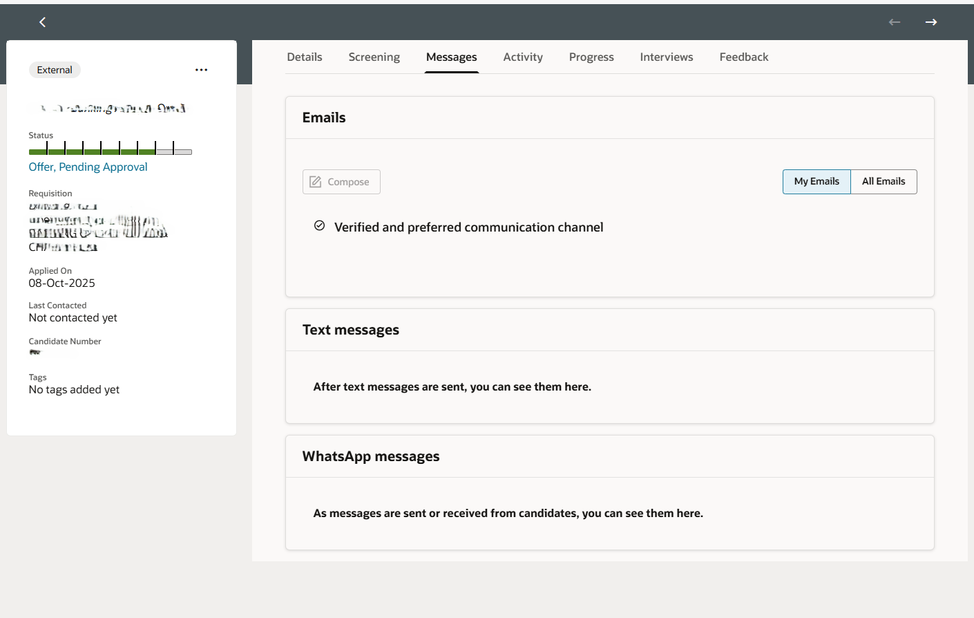Open the Feedback tab
Image resolution: width=974 pixels, height=618 pixels.
point(744,57)
